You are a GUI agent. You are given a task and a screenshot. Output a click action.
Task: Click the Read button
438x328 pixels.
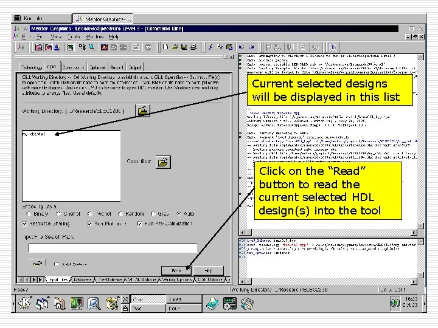(x=176, y=270)
